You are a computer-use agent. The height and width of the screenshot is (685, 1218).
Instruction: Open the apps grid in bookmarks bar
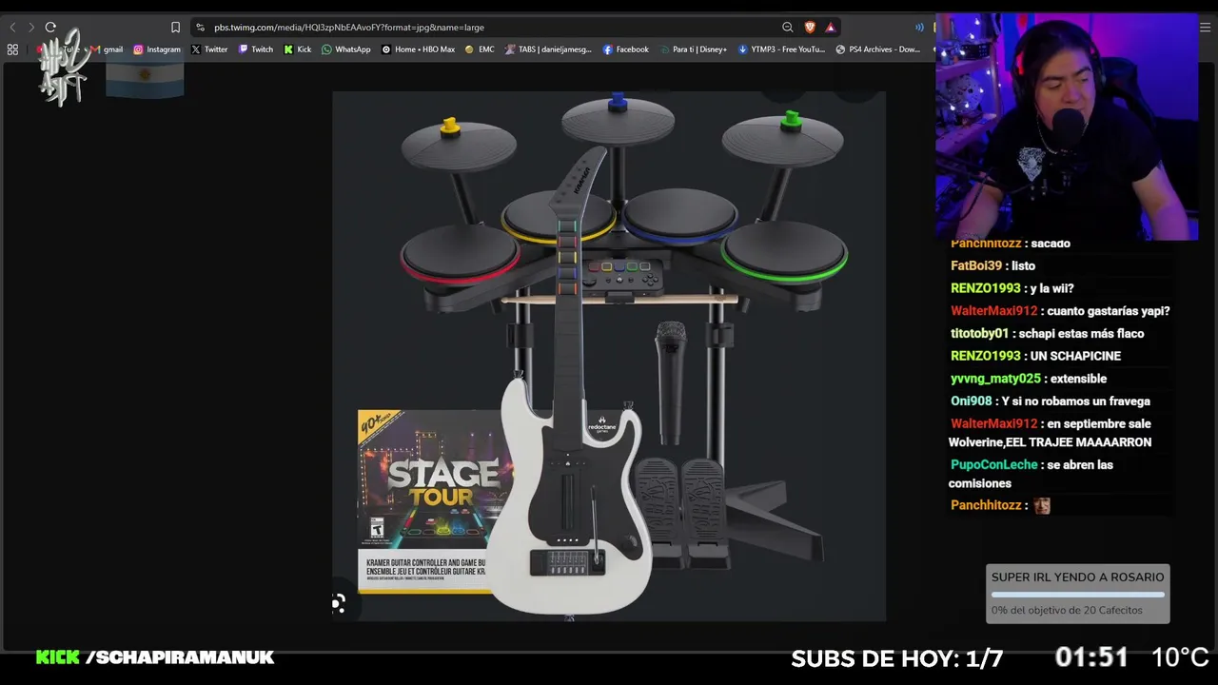coord(12,49)
